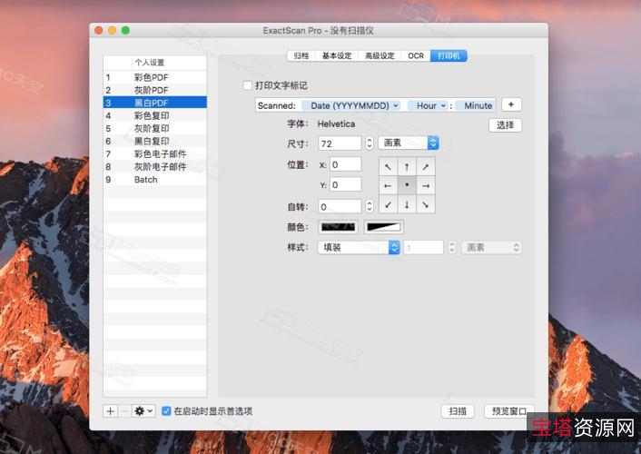Viewport: 641px width, 454px height.
Task: Select profile 1 彩色PDF
Action: point(155,77)
